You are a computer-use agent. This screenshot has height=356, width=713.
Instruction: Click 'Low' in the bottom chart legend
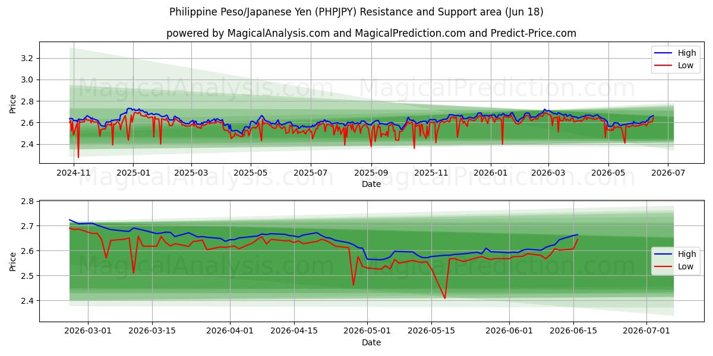[x=686, y=266]
